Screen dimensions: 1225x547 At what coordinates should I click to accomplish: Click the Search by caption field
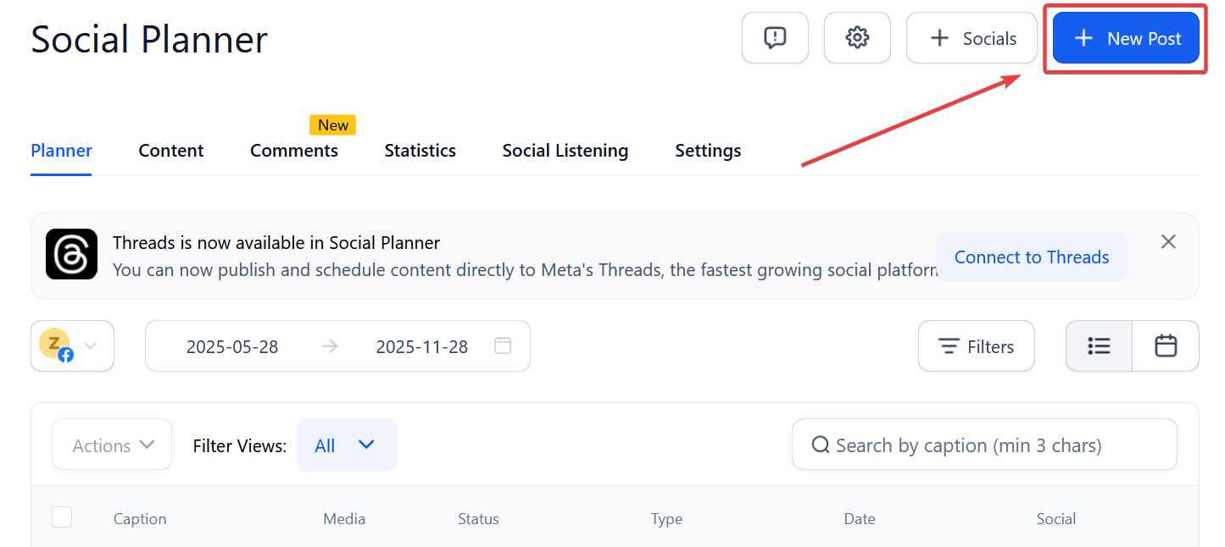click(x=992, y=445)
